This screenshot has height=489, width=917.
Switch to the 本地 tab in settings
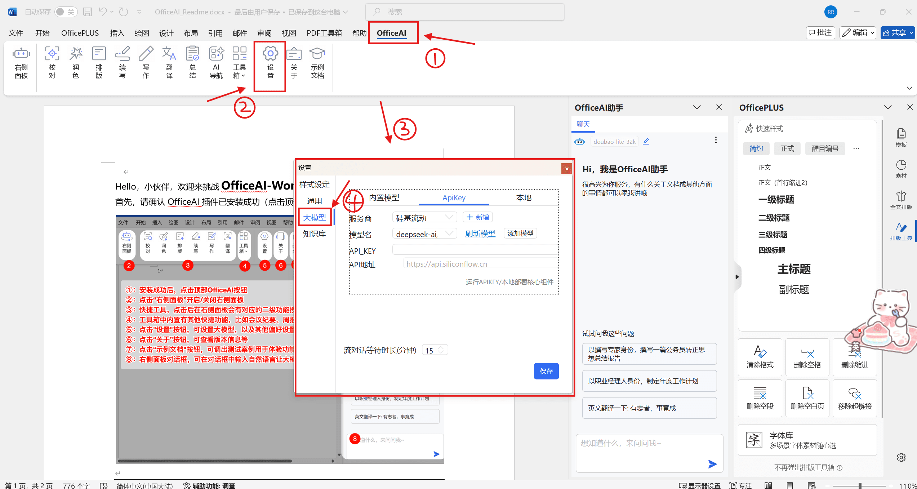pos(524,197)
